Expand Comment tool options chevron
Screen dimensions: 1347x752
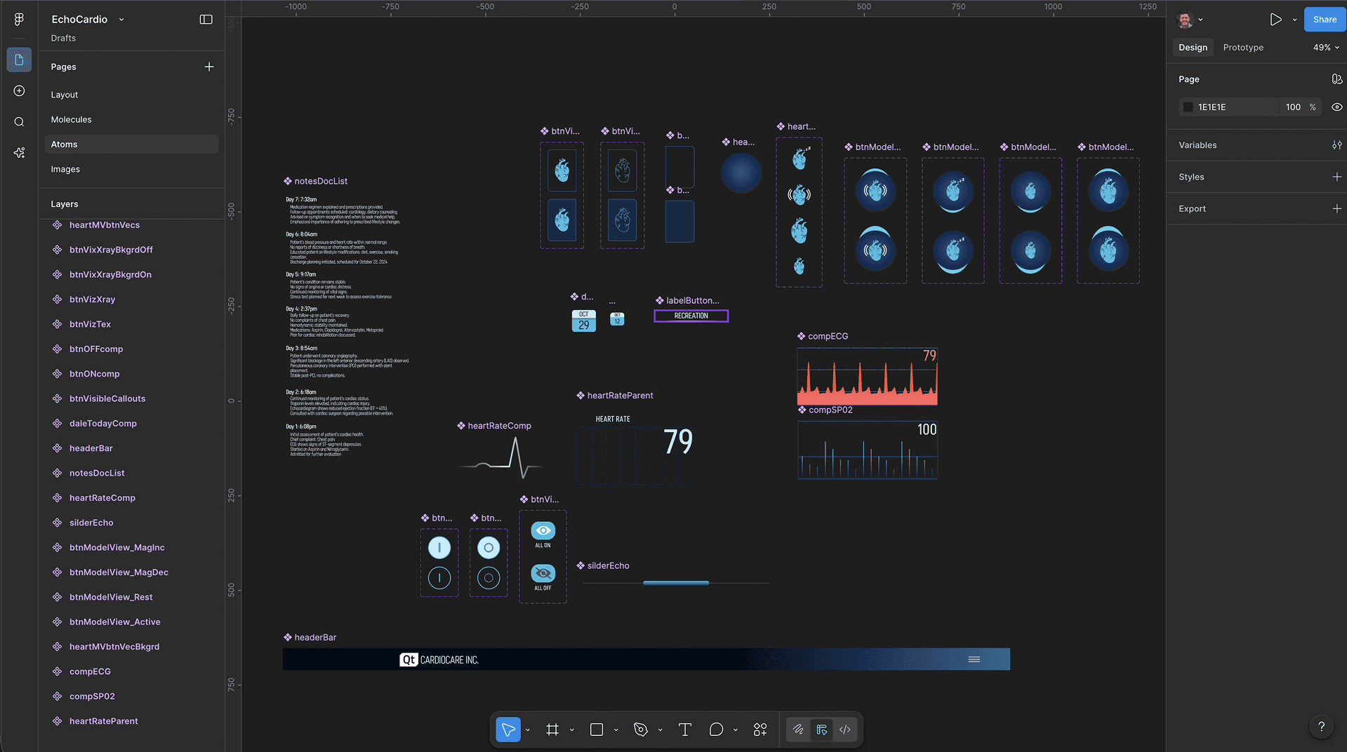click(735, 730)
